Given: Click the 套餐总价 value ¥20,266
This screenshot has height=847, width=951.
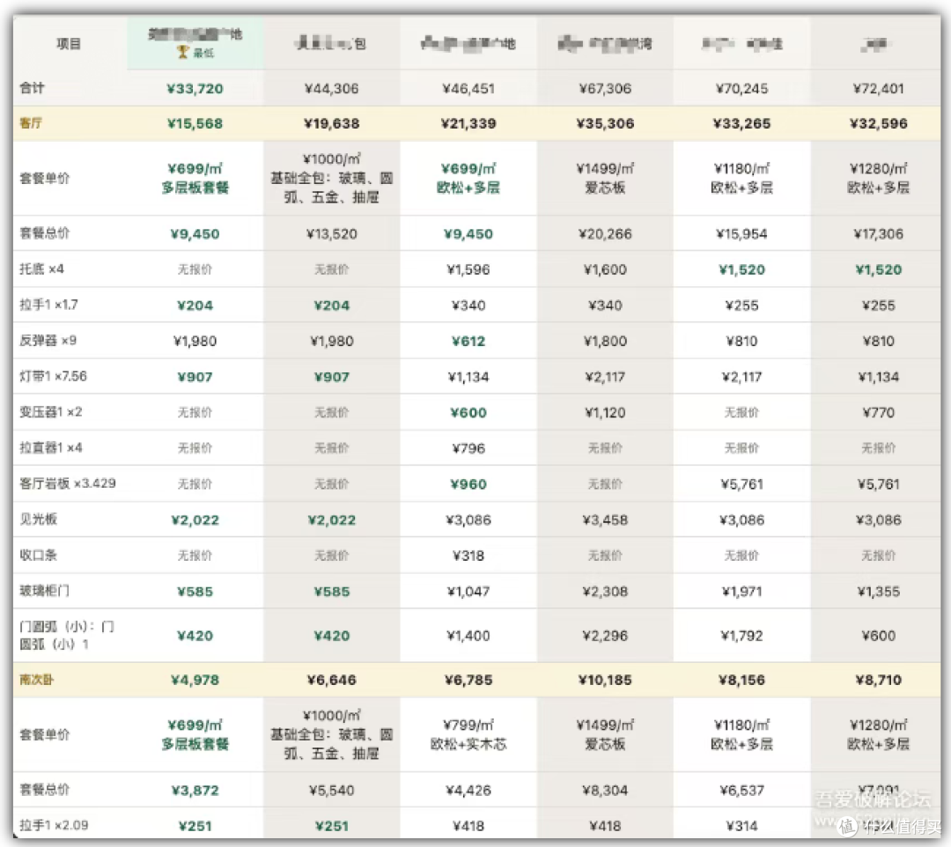Looking at the screenshot, I should click(605, 234).
